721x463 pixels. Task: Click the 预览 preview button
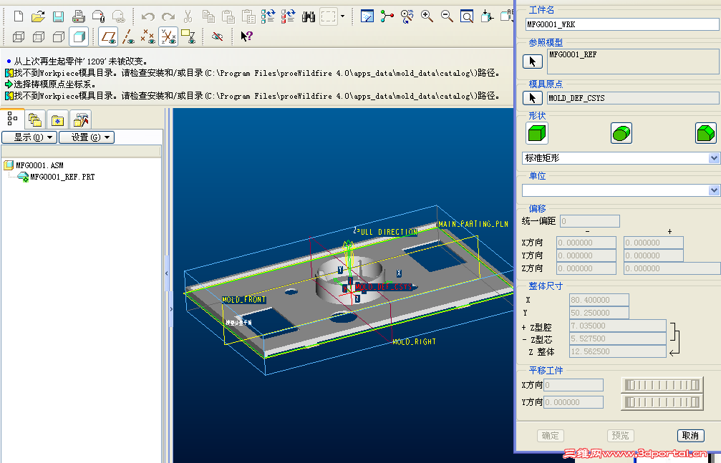(x=620, y=435)
